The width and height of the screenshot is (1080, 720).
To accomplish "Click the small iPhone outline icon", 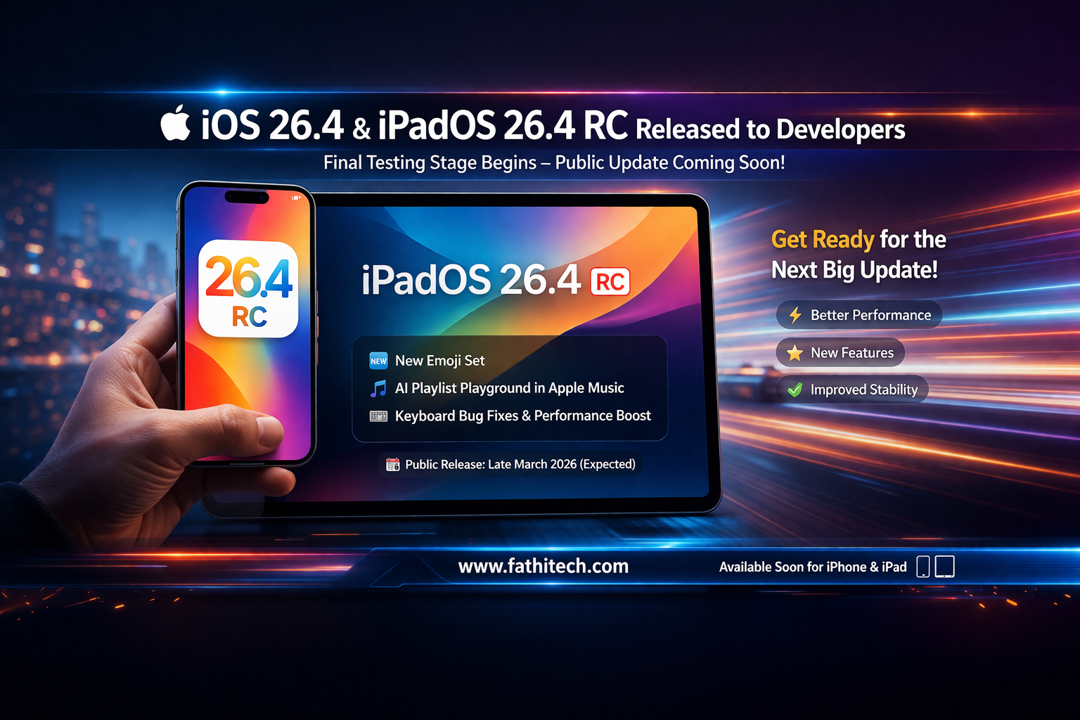I will [923, 567].
